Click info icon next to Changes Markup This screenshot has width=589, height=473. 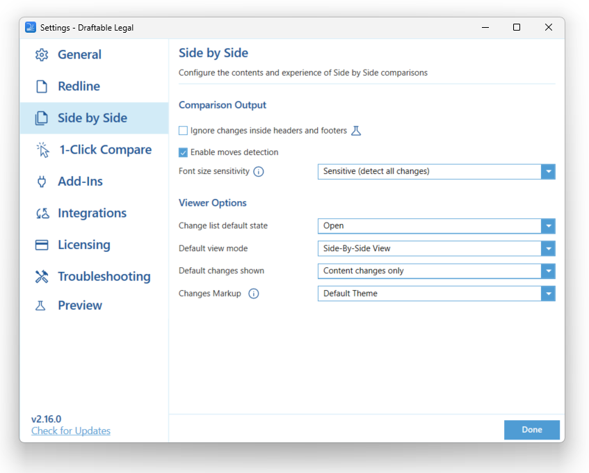pyautogui.click(x=254, y=294)
